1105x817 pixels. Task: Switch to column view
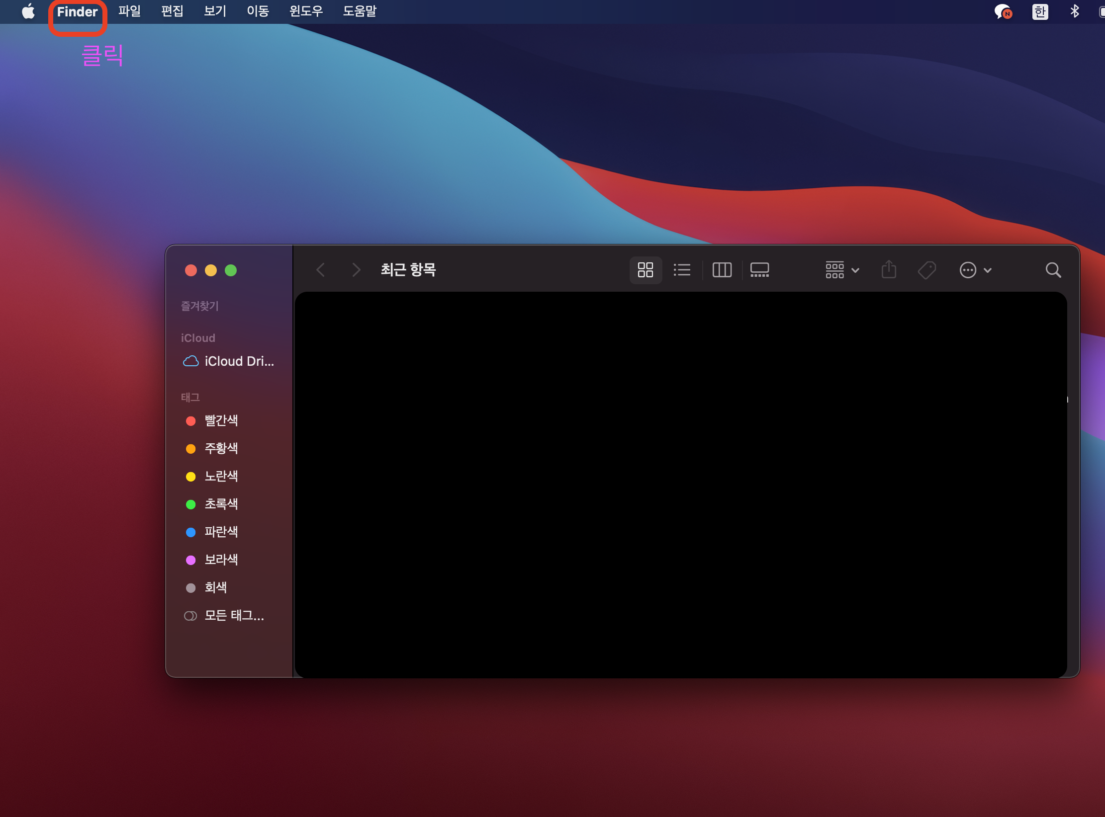pyautogui.click(x=722, y=270)
